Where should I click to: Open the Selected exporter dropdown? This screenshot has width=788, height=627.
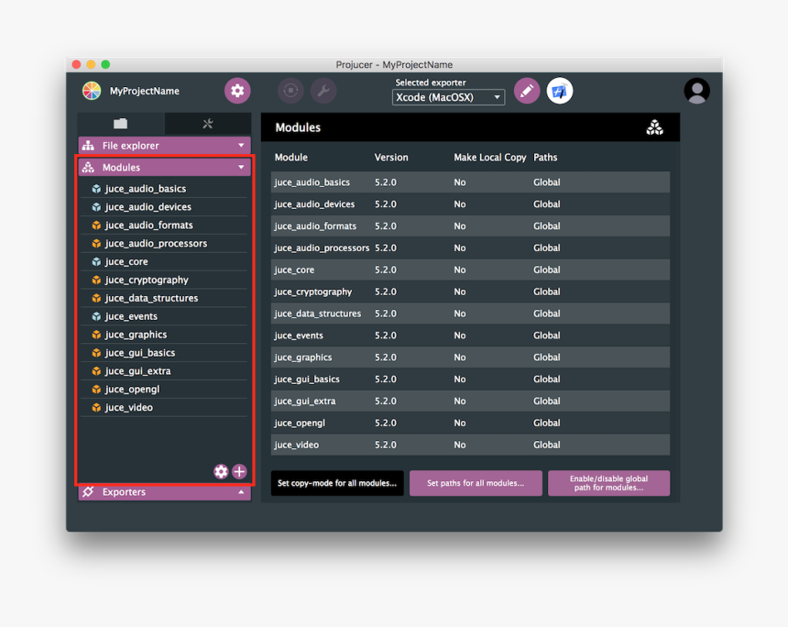448,97
